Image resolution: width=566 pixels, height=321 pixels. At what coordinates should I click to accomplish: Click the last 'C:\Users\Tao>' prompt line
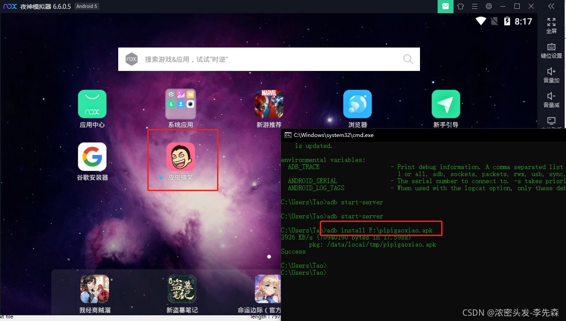tap(304, 273)
